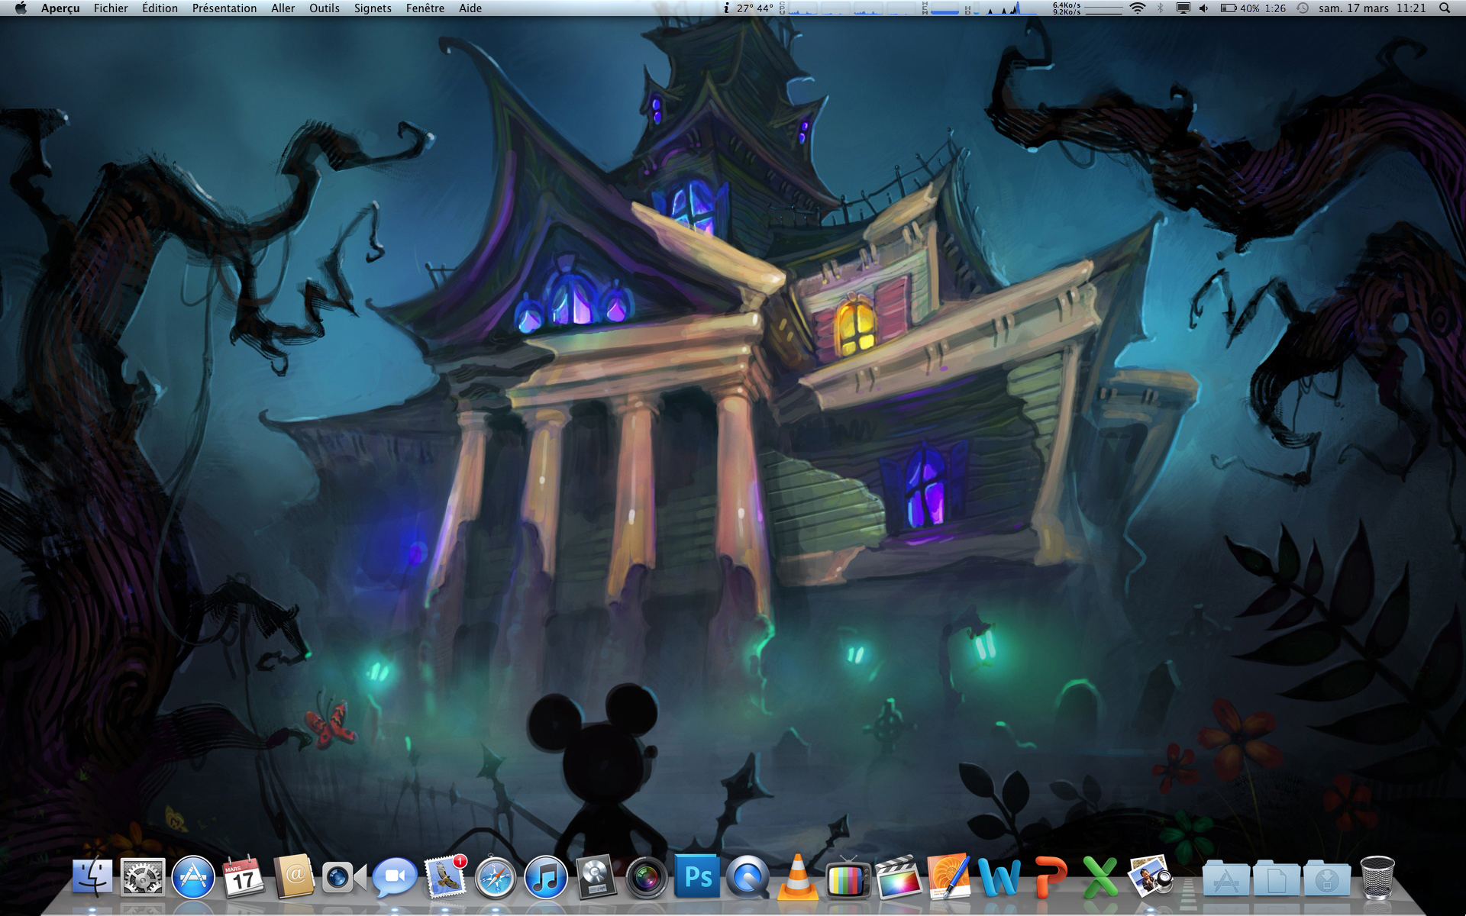The image size is (1466, 916).
Task: Open the Downloads folder stack
Action: click(1327, 879)
